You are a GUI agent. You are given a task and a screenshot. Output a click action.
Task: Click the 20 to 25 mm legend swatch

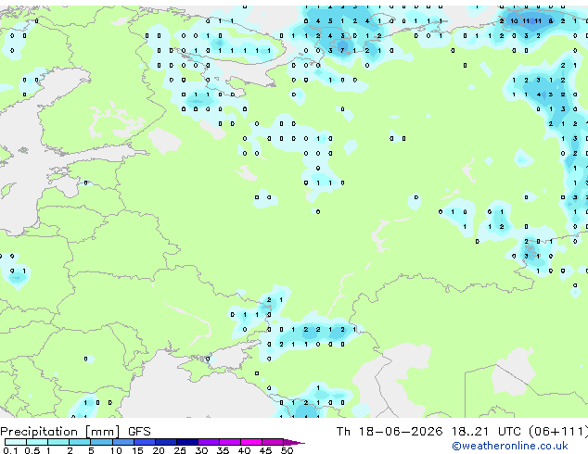(x=165, y=442)
